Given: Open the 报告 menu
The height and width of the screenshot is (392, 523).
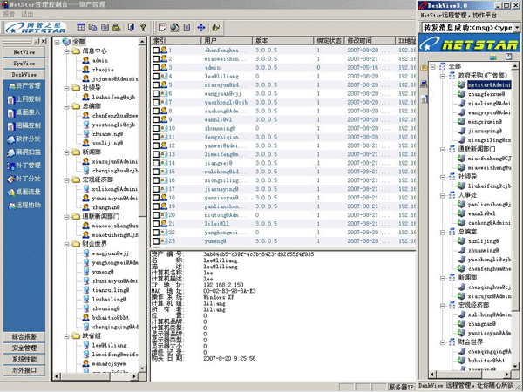Looking at the screenshot, I should [9, 14].
